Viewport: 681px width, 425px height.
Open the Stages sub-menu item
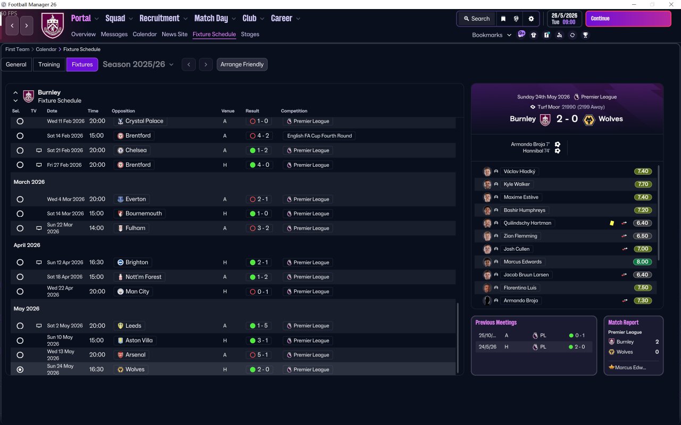coord(250,34)
